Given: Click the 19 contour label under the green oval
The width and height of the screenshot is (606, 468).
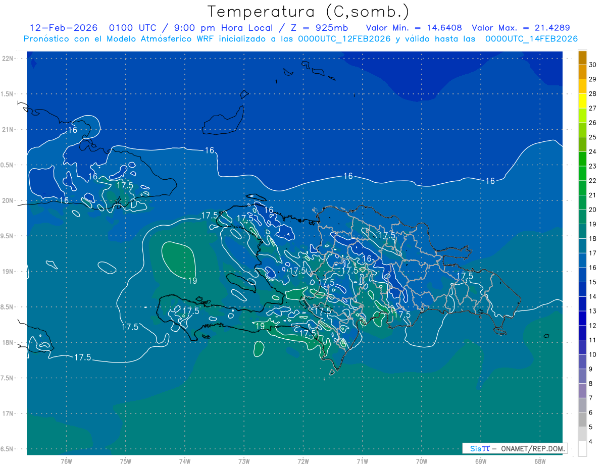Looking at the screenshot, I should click(x=192, y=281).
